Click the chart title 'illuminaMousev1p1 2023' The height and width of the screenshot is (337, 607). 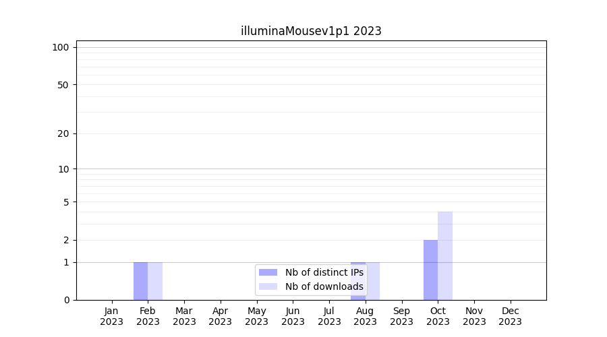point(311,31)
